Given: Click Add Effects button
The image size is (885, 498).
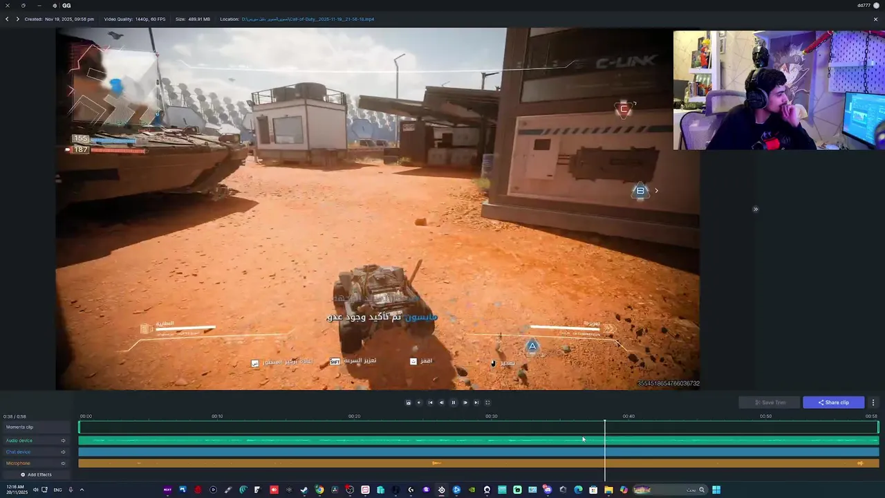Looking at the screenshot, I should pos(36,474).
